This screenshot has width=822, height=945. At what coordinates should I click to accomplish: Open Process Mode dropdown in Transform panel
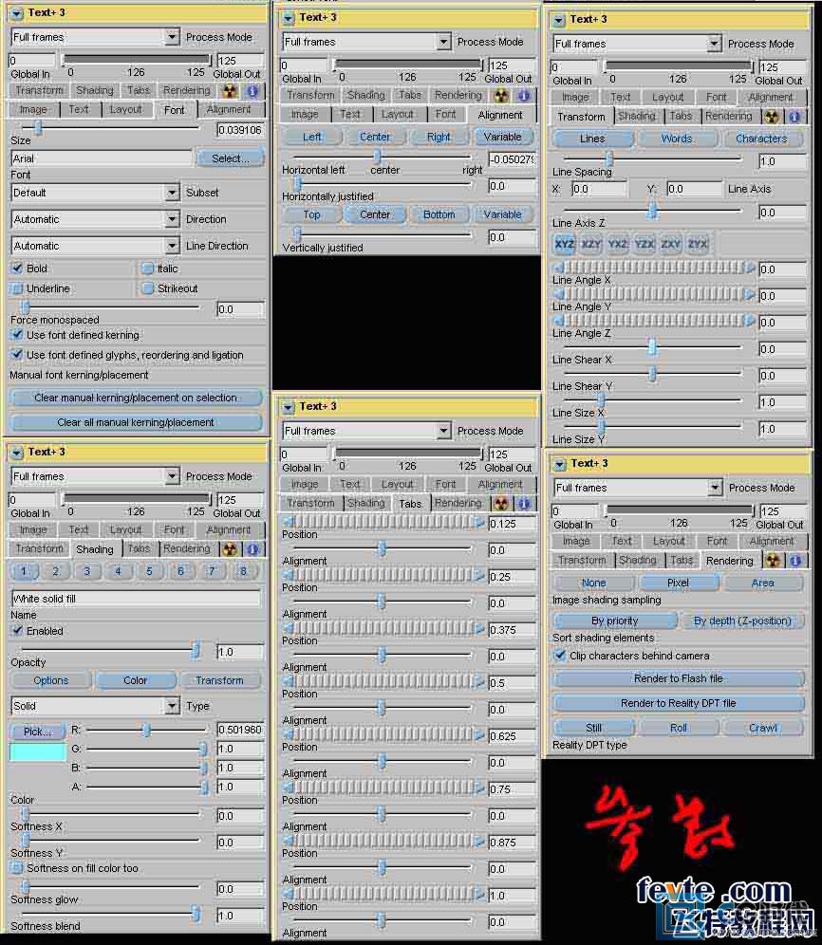(x=714, y=44)
